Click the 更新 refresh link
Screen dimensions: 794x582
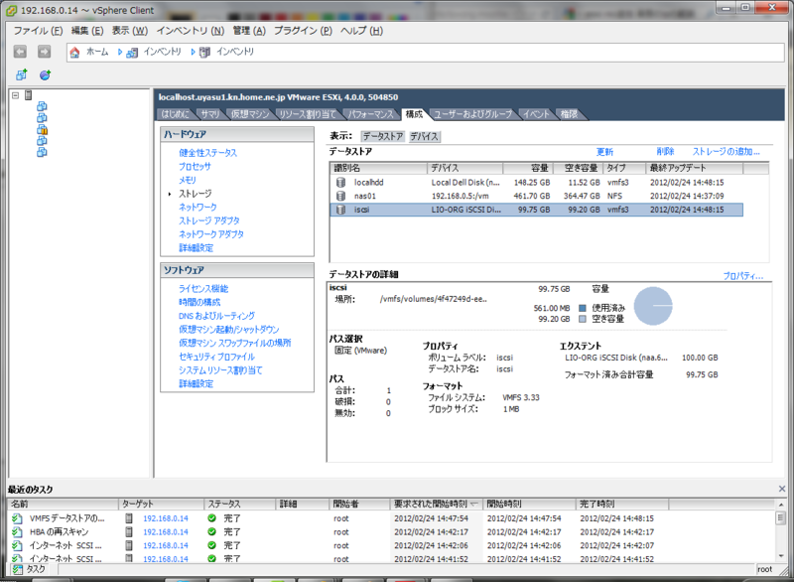click(604, 152)
